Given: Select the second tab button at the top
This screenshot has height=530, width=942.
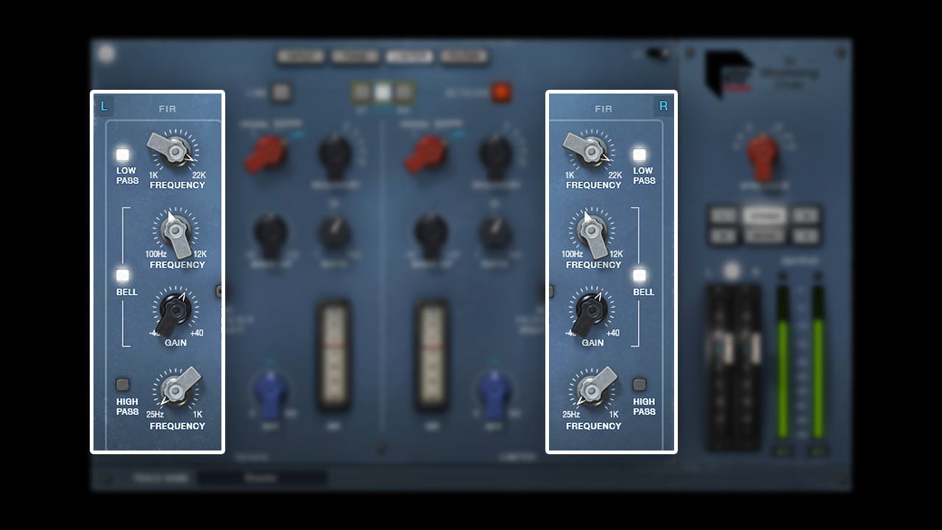Looking at the screenshot, I should pos(354,54).
